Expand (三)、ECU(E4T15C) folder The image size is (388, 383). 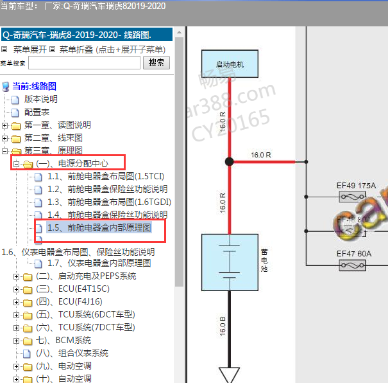16,290
